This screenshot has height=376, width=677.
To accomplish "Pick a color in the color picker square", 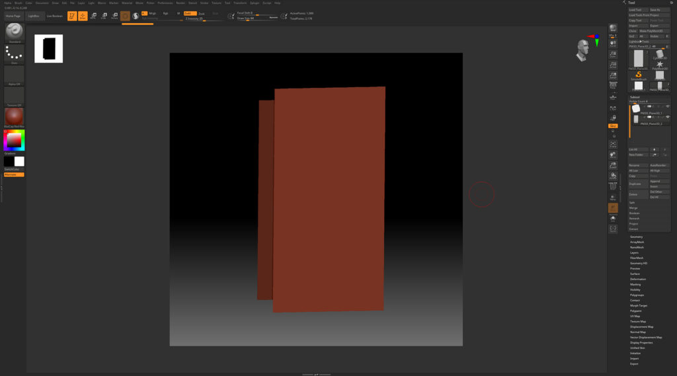I will (x=14, y=140).
